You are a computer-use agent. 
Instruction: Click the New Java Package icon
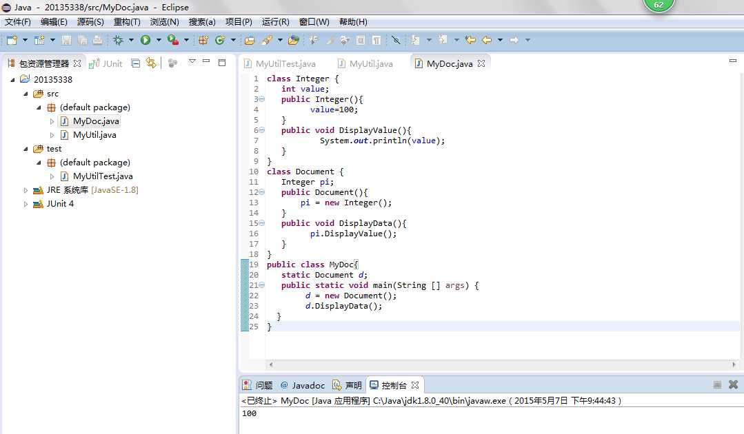pos(203,40)
